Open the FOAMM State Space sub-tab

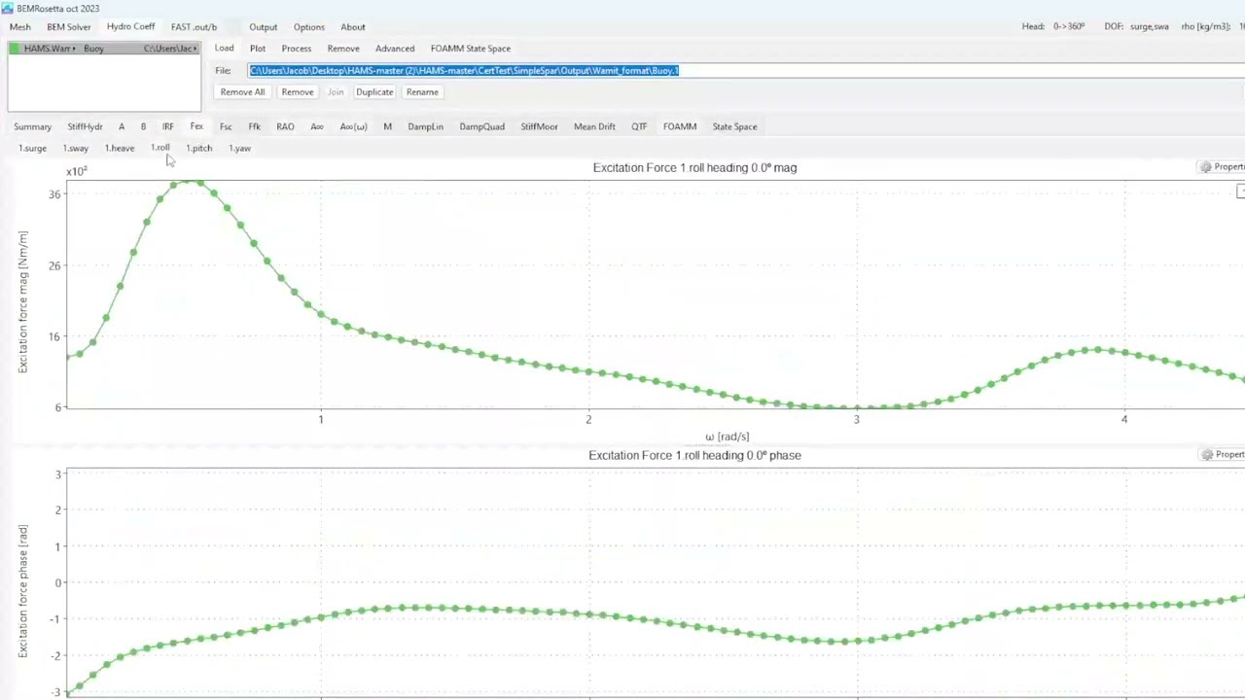[471, 49]
